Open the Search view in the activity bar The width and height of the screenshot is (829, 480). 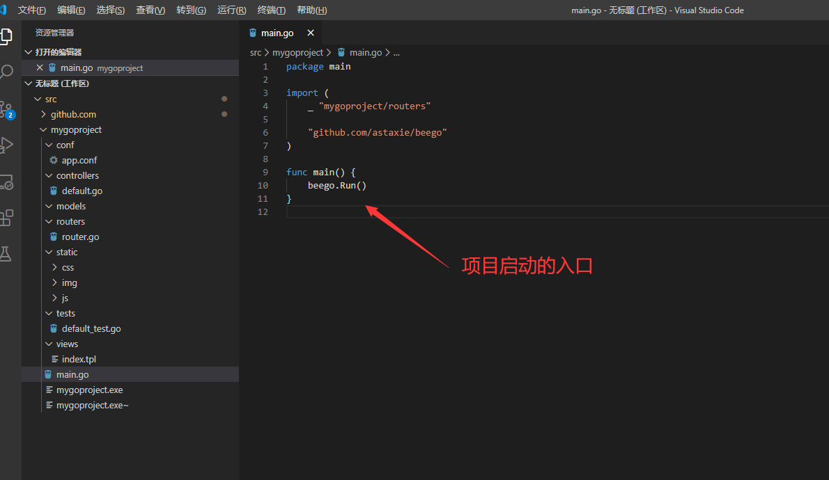pos(8,70)
